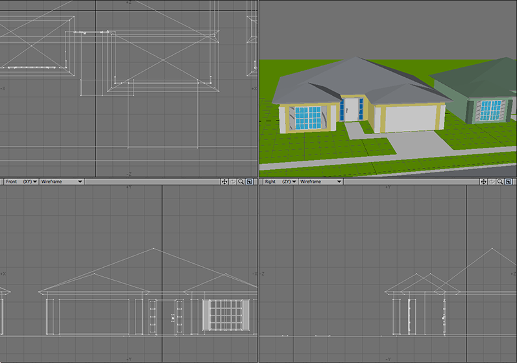Click the pan icon in Right viewport
This screenshot has width=517, height=363.
point(483,182)
